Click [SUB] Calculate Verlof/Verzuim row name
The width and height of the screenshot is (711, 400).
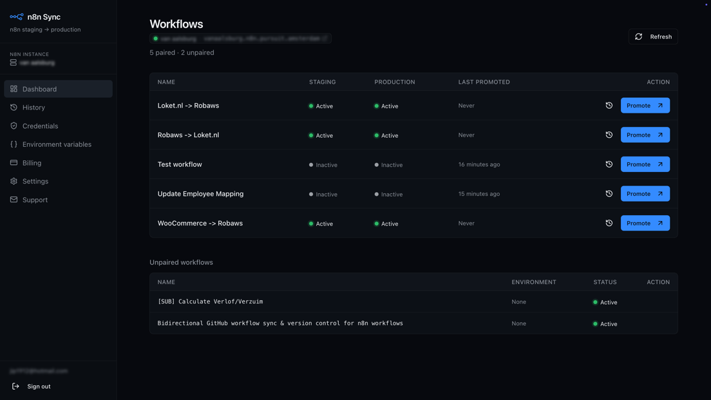tap(210, 301)
